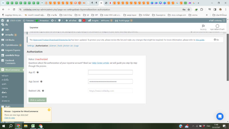Click the 'Click to authorize' button
This screenshot has width=229, height=129.
coord(37,100)
